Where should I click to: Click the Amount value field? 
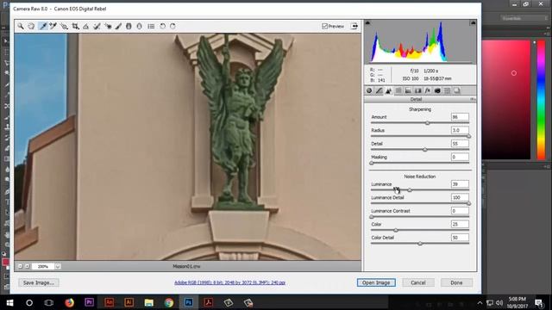pyautogui.click(x=460, y=117)
